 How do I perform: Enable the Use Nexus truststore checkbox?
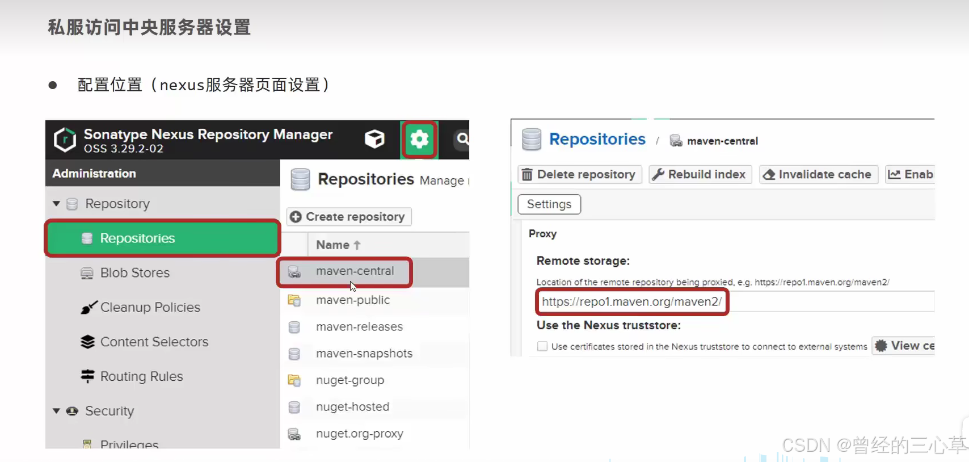click(x=542, y=347)
